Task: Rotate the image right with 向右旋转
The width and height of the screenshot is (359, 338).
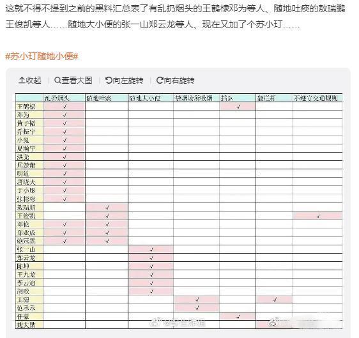Action: pyautogui.click(x=176, y=81)
